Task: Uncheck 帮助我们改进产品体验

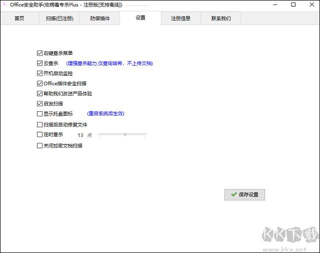Action: coord(39,94)
